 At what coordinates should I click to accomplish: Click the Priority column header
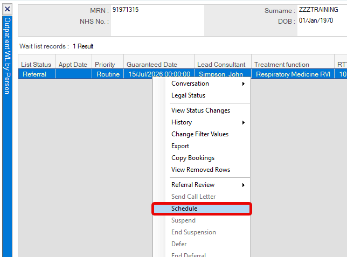[105, 65]
